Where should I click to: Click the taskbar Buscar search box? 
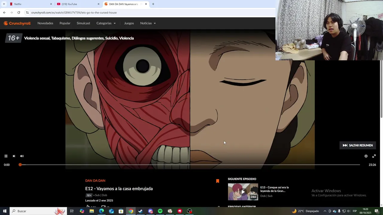38,211
